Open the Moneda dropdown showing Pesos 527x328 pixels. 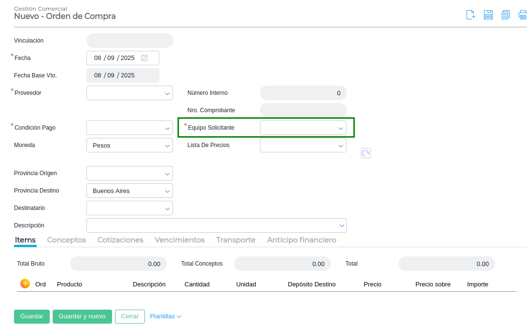coord(167,146)
